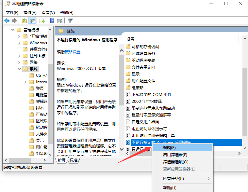Click the Back arrow toolbar icon
248x192 pixels.
click(x=7, y=21)
